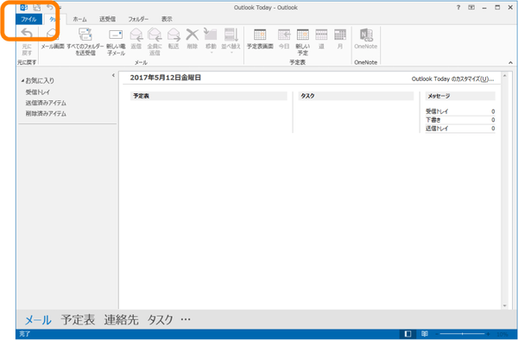Viewport: 518px width, 340px height.
Task: Click the 全員に返信 reply-all icon
Action: (x=155, y=41)
